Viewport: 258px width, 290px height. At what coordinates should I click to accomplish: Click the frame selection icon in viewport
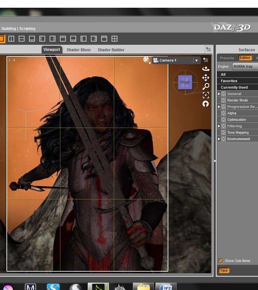[x=205, y=95]
